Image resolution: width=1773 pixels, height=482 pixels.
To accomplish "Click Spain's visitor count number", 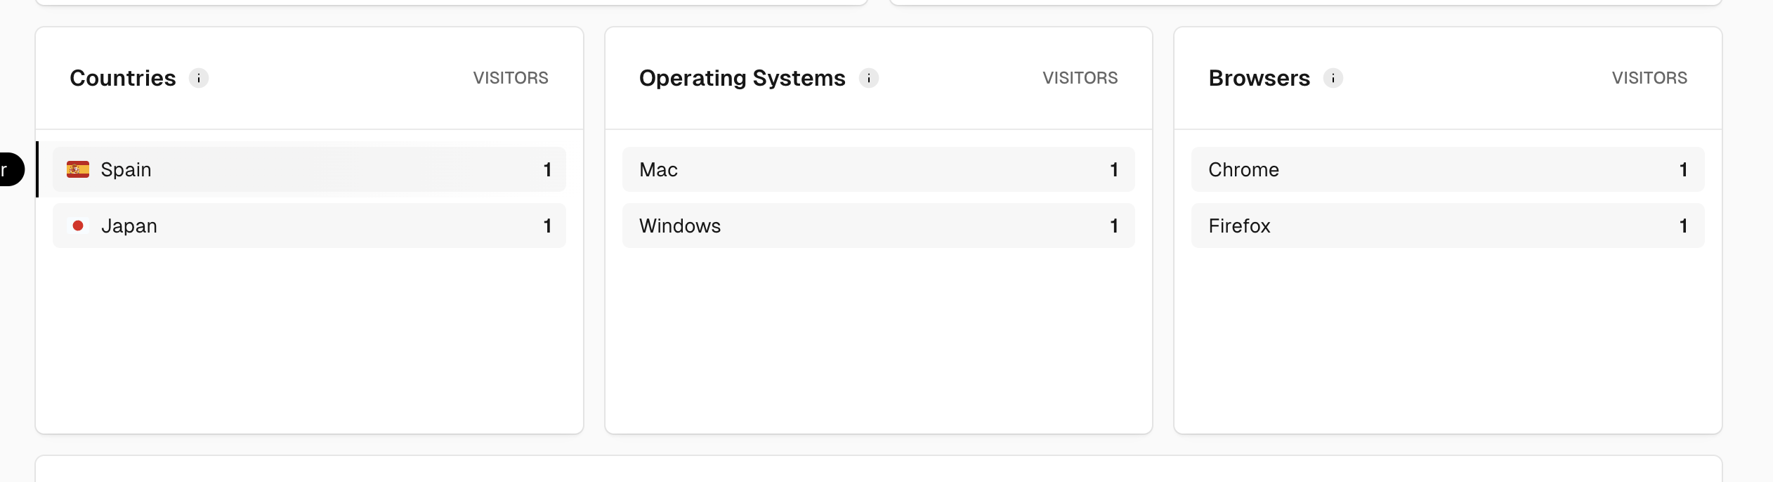I will (547, 169).
